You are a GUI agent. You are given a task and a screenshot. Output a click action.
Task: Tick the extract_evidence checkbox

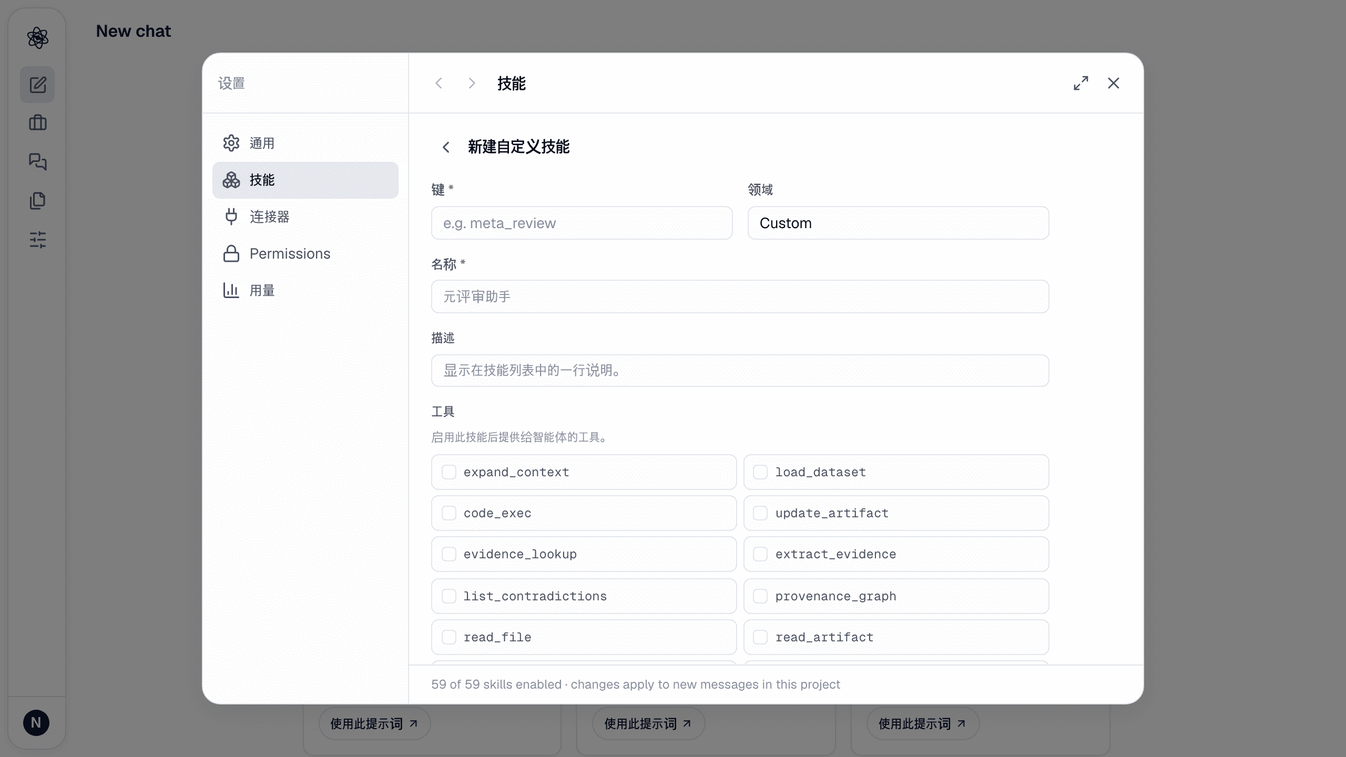(760, 554)
